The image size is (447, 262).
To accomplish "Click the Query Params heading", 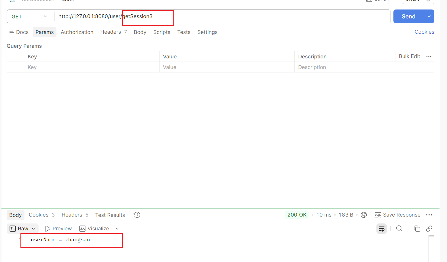I will (x=24, y=46).
